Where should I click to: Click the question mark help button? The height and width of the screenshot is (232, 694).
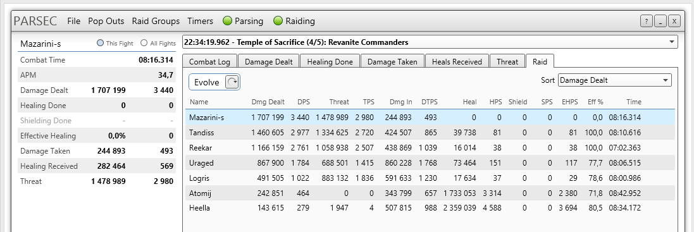click(646, 21)
